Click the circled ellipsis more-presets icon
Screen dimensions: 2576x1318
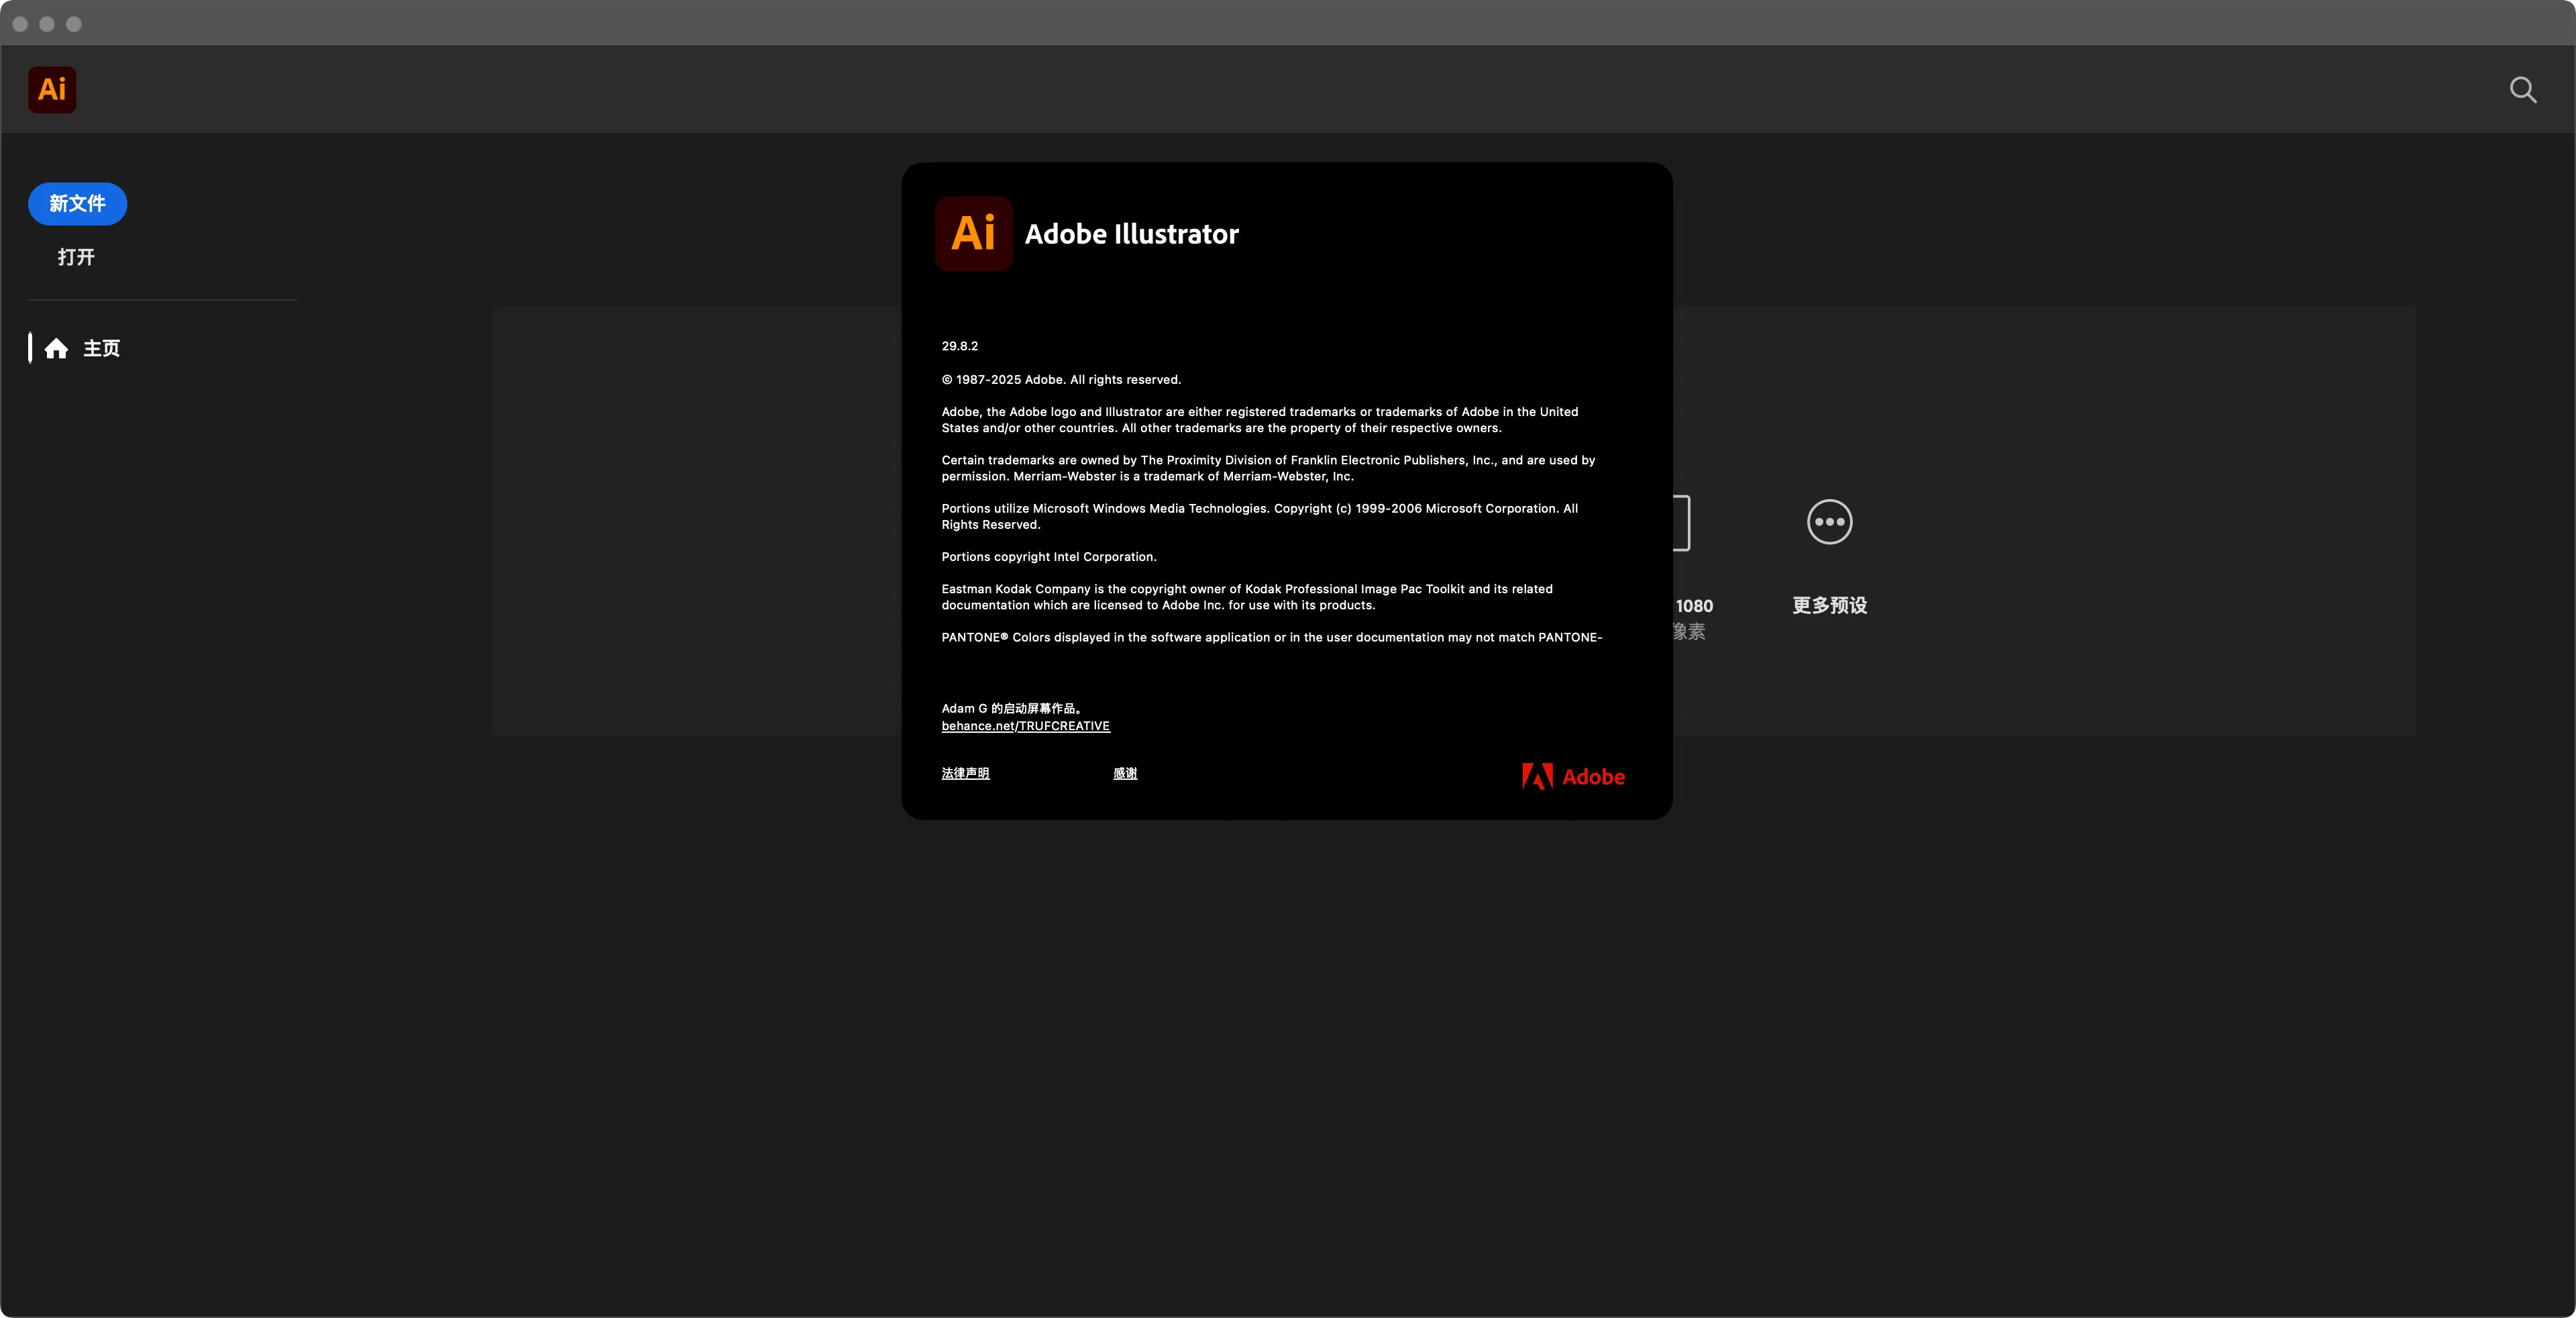(x=1829, y=522)
